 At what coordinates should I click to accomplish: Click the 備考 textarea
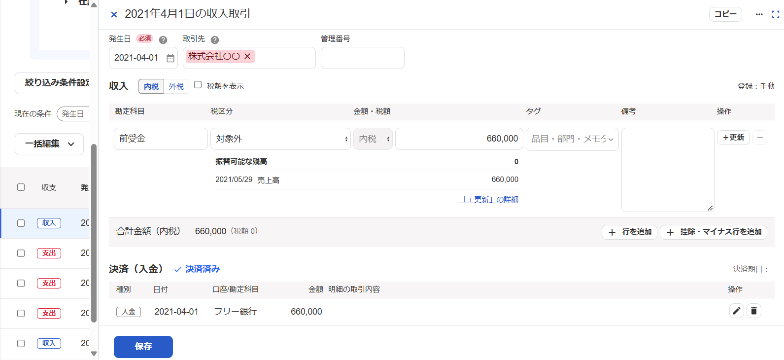click(668, 170)
